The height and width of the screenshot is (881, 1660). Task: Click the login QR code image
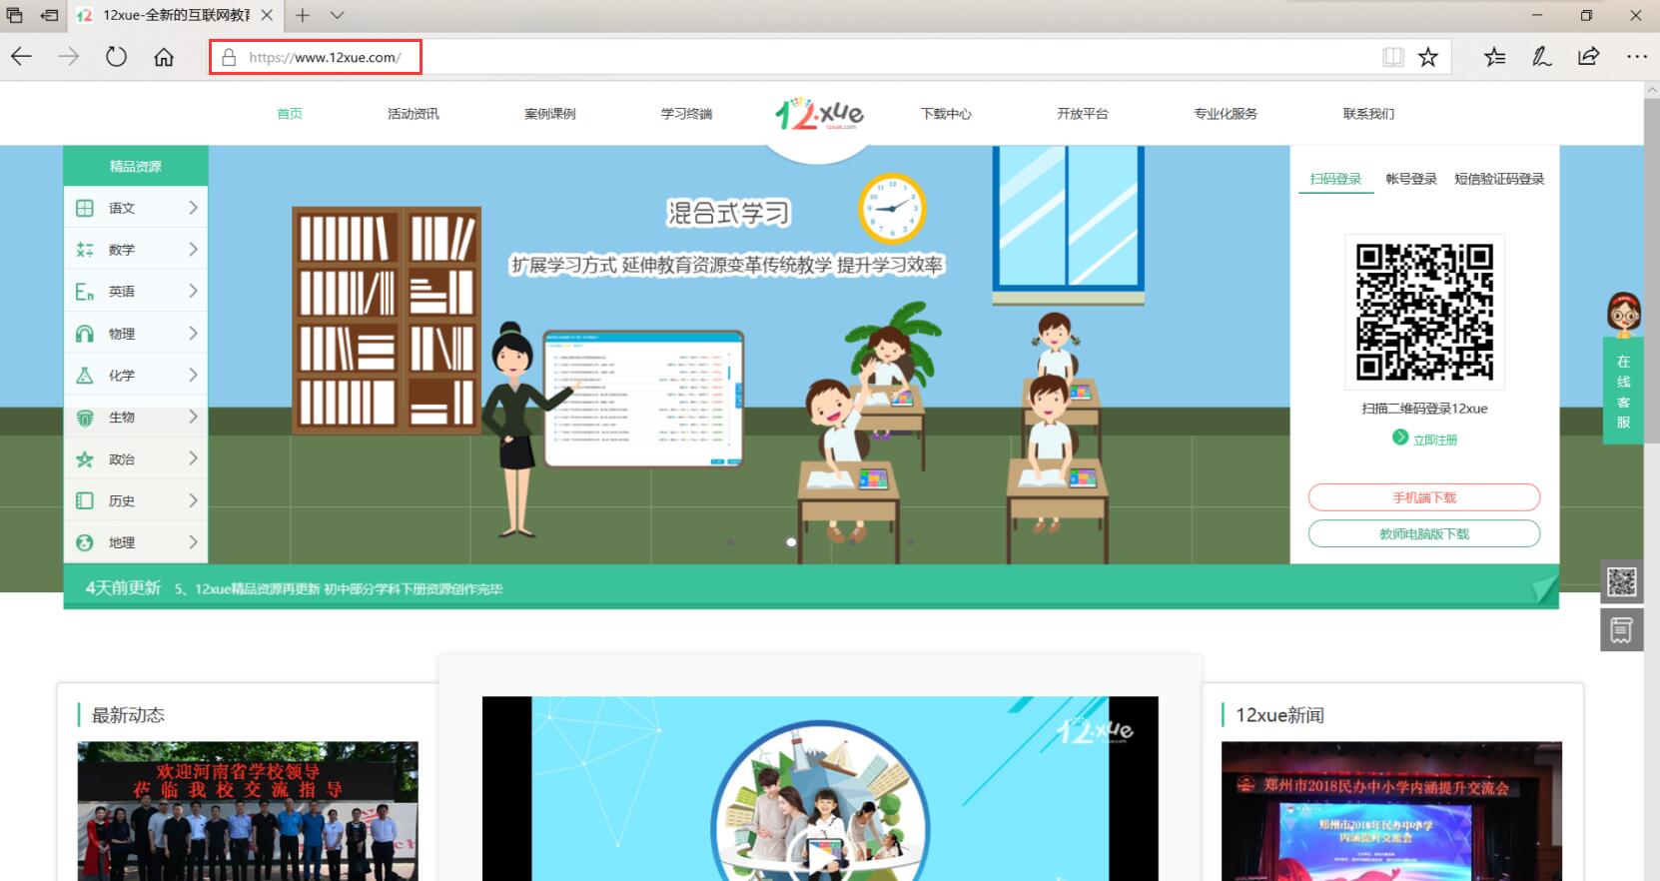click(x=1424, y=312)
